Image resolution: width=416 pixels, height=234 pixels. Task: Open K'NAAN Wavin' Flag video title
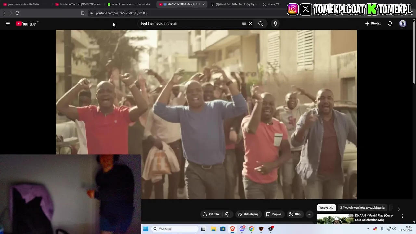pos(374,218)
